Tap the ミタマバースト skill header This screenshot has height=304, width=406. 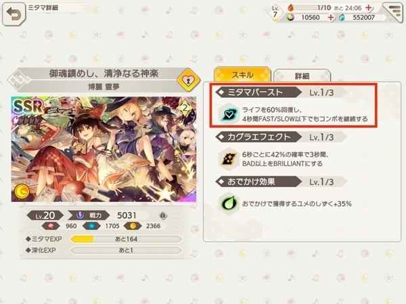[281, 93]
